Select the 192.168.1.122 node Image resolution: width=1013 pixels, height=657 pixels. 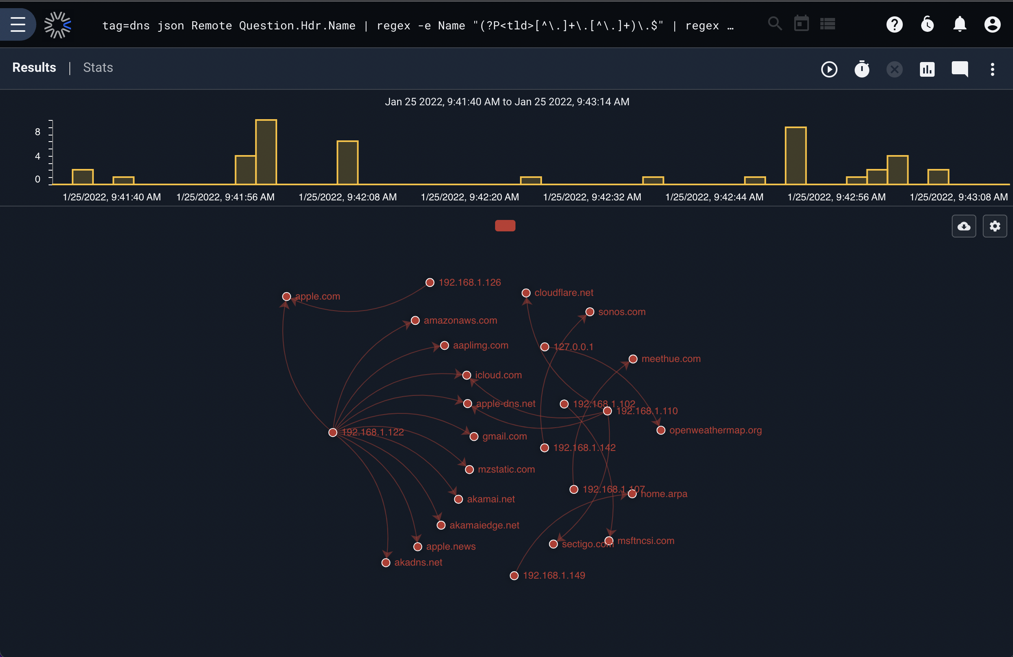point(333,432)
